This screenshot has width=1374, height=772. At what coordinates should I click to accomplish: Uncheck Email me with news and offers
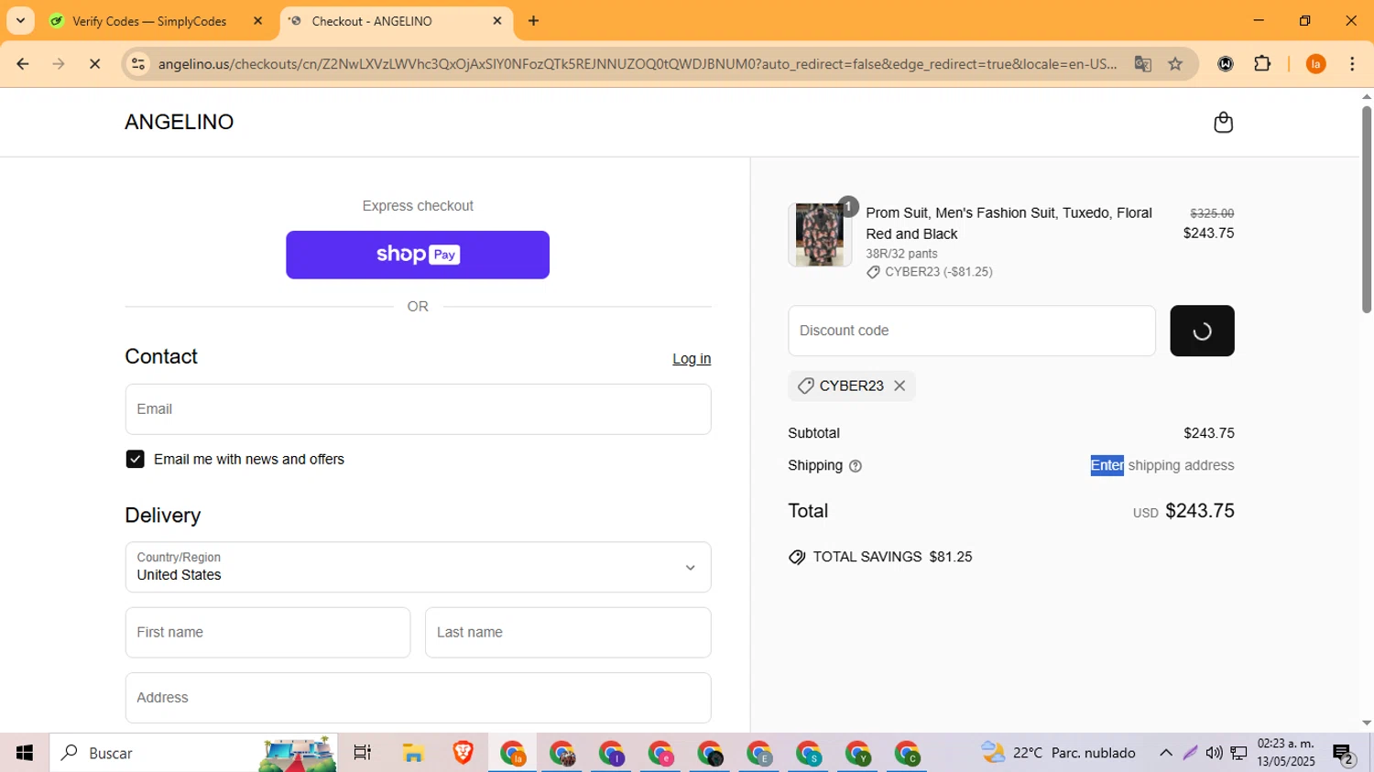(135, 460)
